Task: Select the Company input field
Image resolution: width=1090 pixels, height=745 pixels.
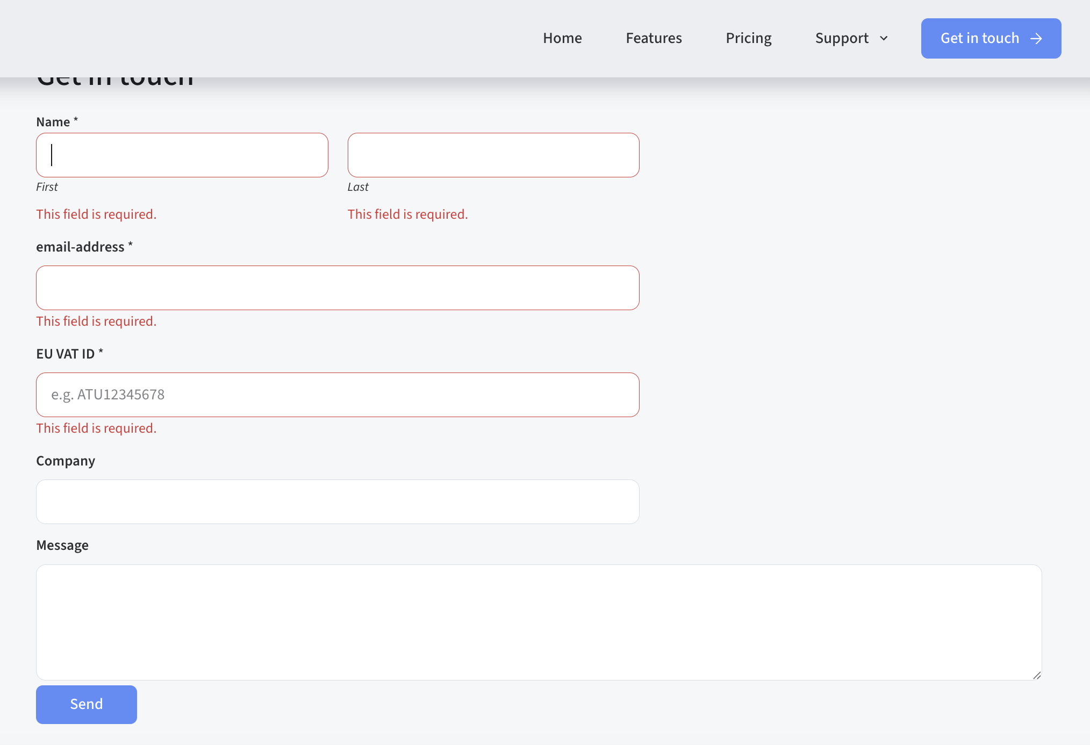Action: coord(338,502)
